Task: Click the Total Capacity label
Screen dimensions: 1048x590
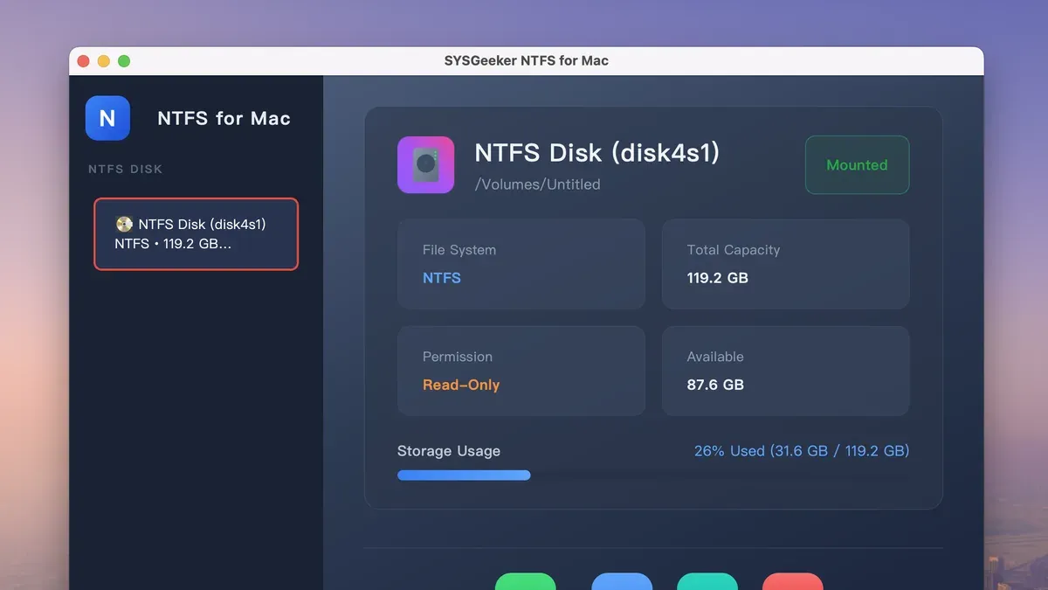Action: (x=734, y=250)
